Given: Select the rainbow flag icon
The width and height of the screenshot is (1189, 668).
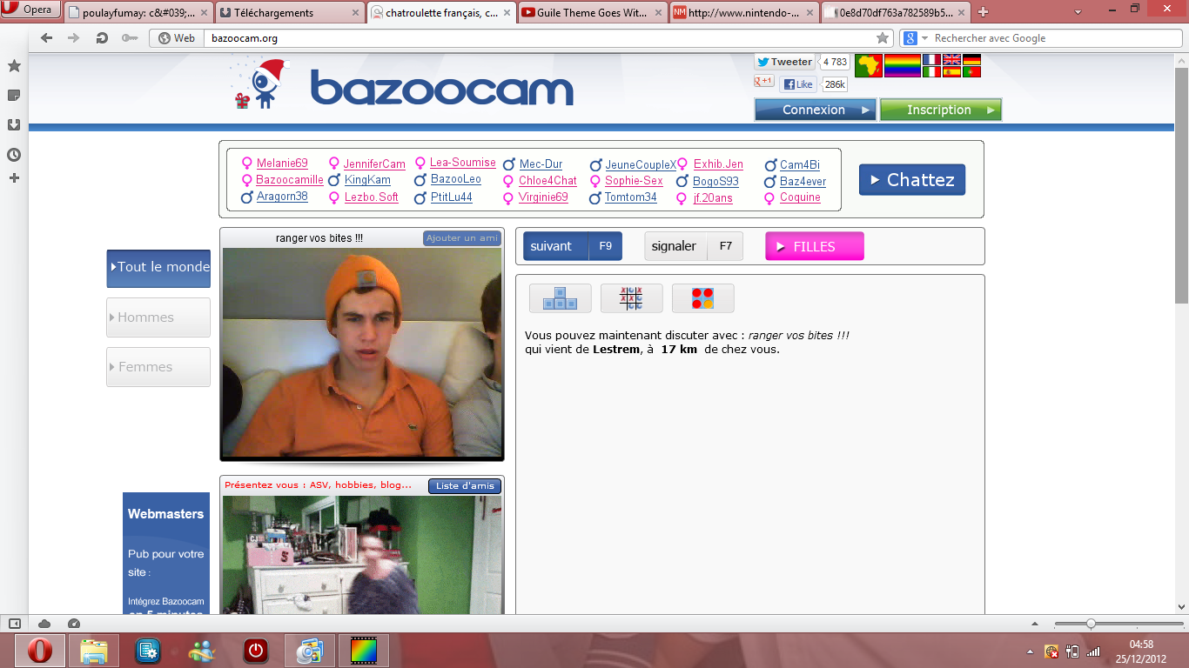Looking at the screenshot, I should coord(903,66).
